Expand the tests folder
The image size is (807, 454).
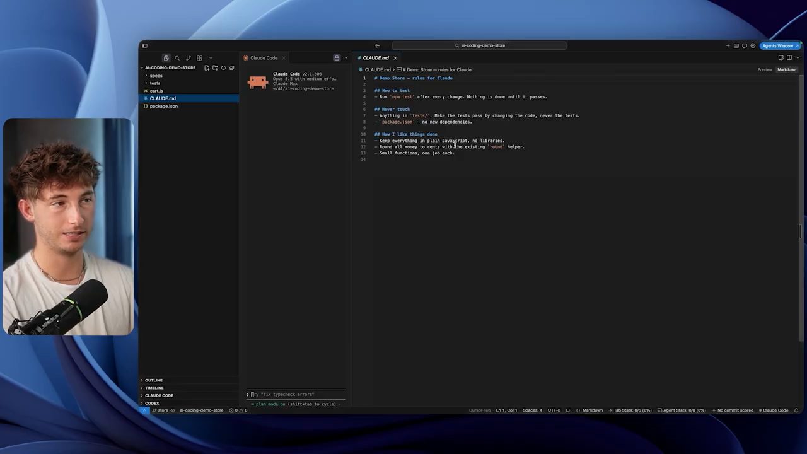pyautogui.click(x=189, y=83)
